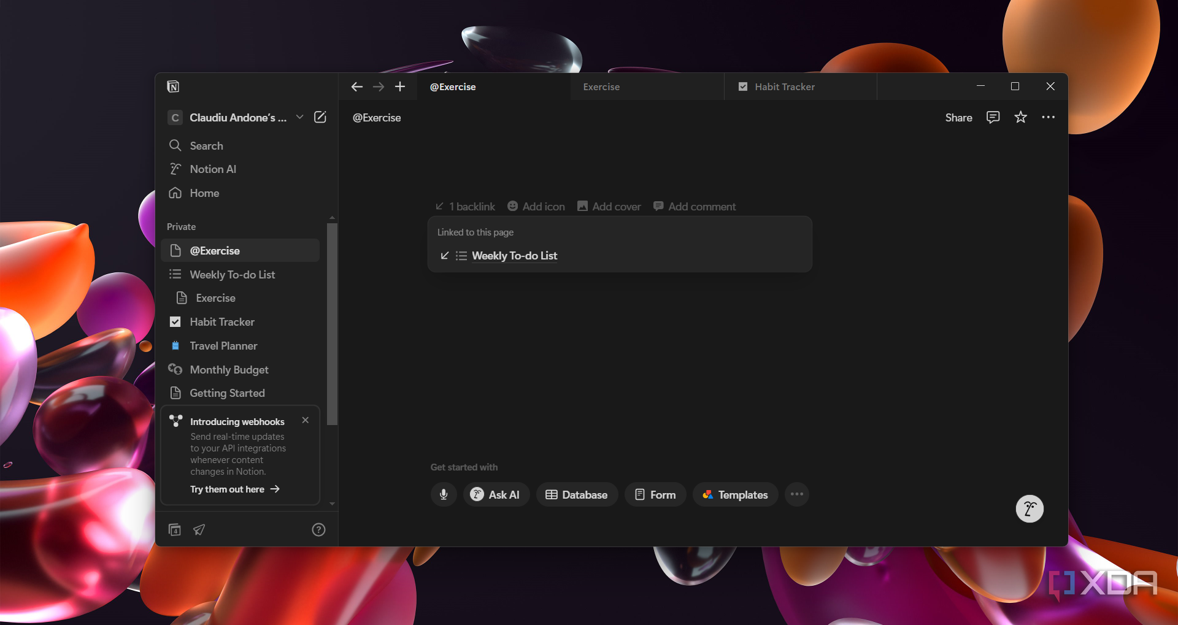Start voice input with the microphone button
Screen dimensions: 1178x625
point(444,495)
